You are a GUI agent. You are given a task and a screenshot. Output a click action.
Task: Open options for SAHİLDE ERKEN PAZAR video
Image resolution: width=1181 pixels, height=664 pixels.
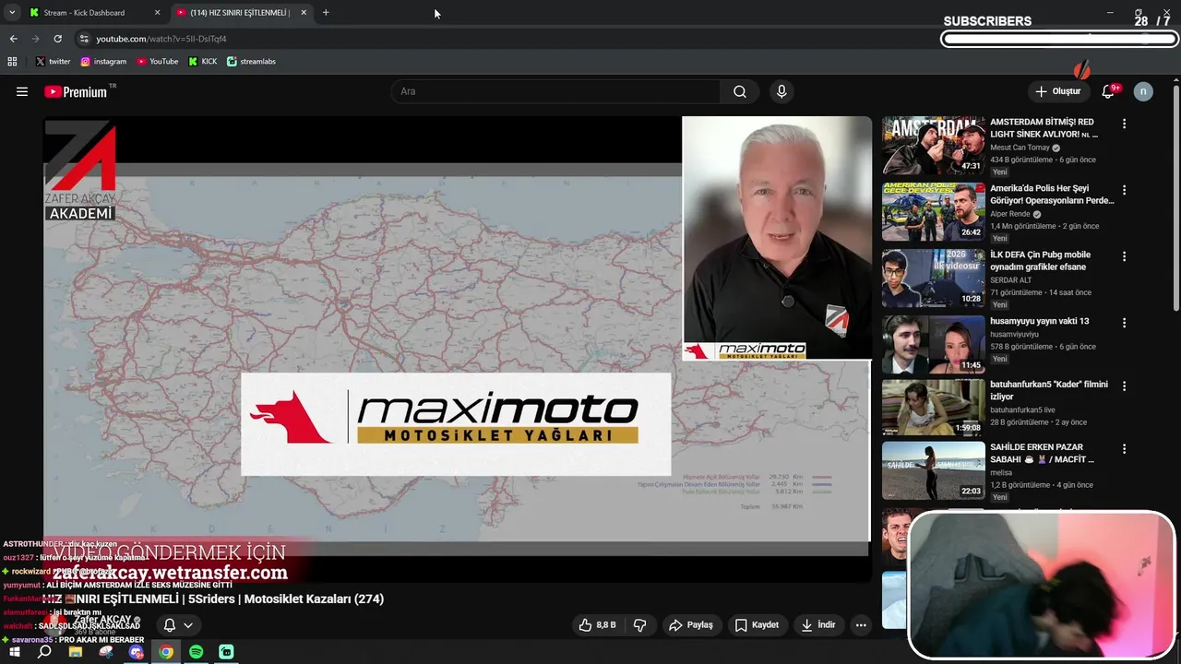1124,449
